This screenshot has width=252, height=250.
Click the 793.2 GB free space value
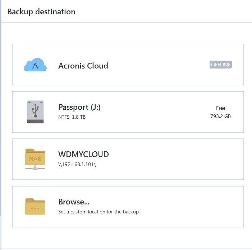pos(220,116)
